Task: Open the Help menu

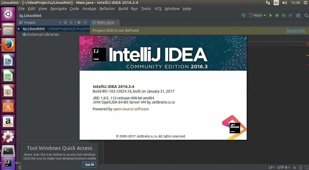Action: [x=187, y=9]
